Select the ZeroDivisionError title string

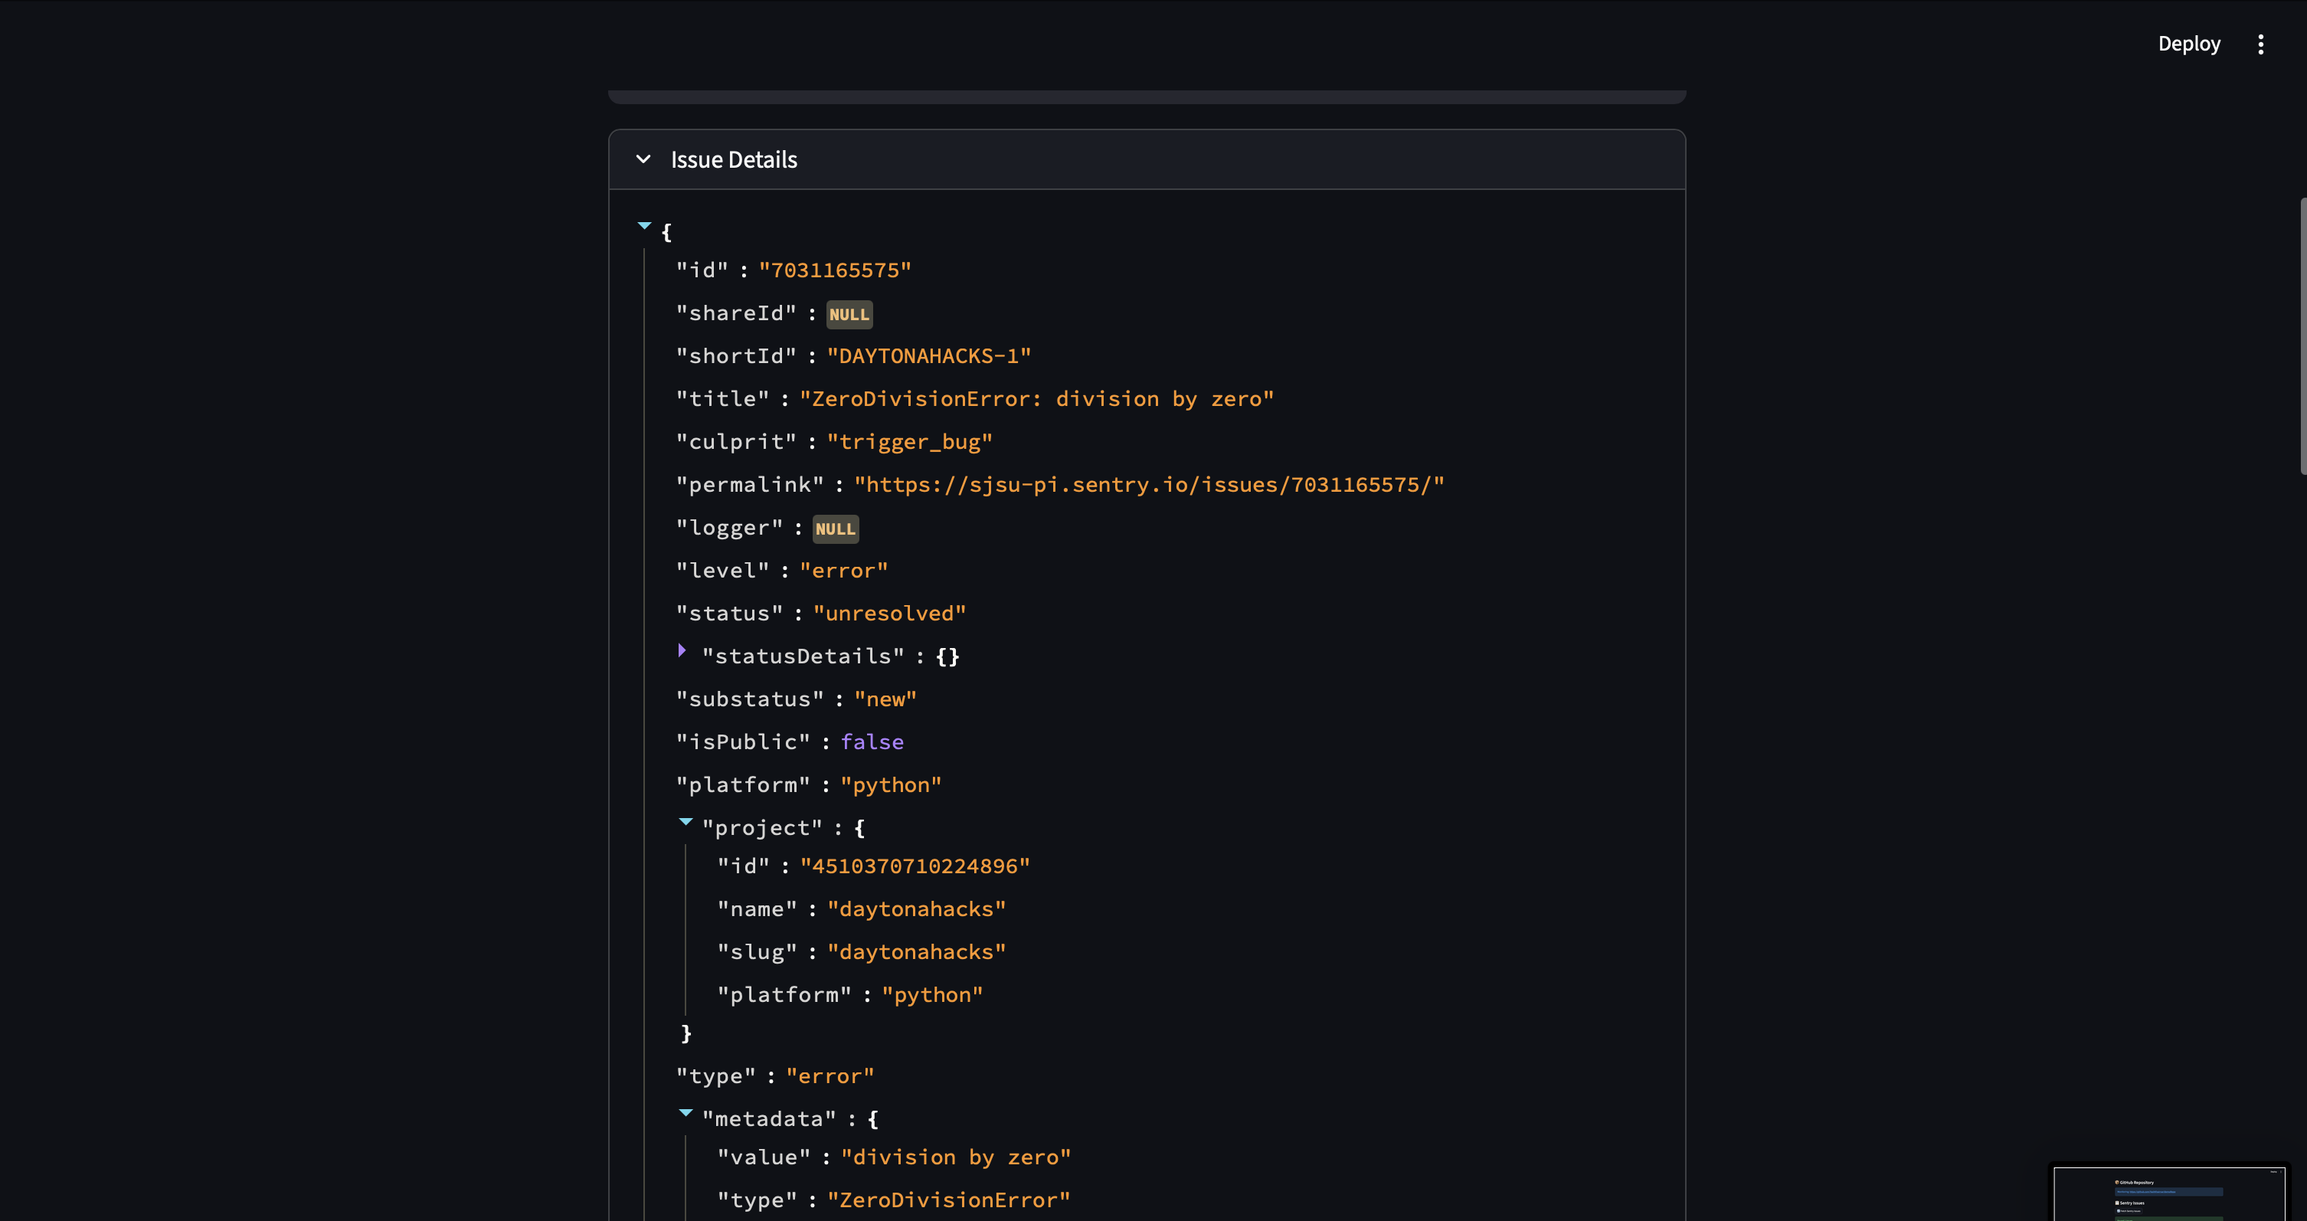click(1036, 398)
